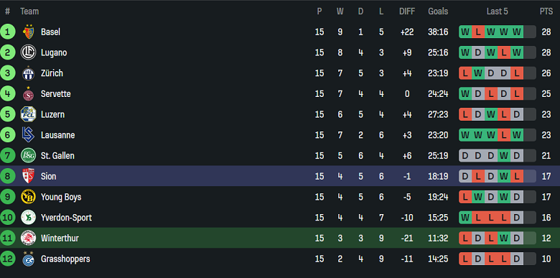Select the St. Gallen crest icon
This screenshot has height=278, width=560.
(x=28, y=156)
